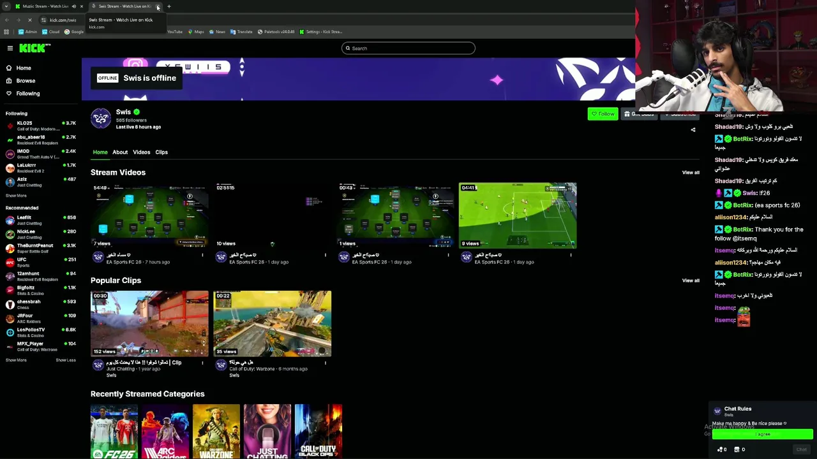This screenshot has width=817, height=459.
Task: Expand Show More under Following
Action: (x=16, y=196)
